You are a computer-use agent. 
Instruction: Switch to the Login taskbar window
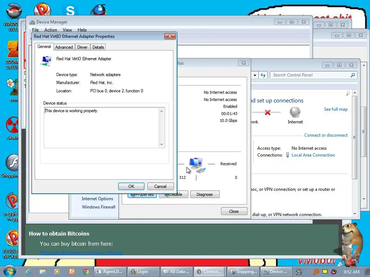click(143, 272)
